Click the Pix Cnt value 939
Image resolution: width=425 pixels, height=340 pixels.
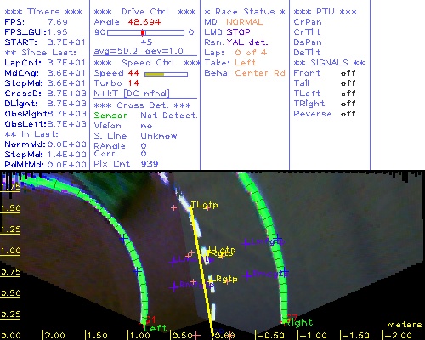pos(150,164)
